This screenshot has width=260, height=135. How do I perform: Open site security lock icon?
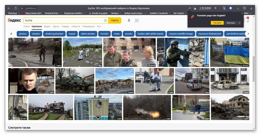click(22, 8)
